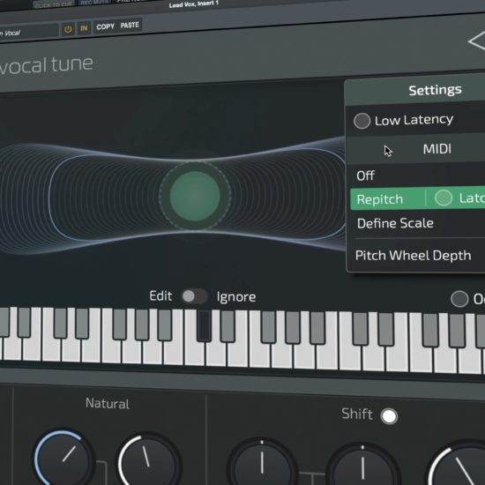Click the first knob under Shift

(262, 463)
